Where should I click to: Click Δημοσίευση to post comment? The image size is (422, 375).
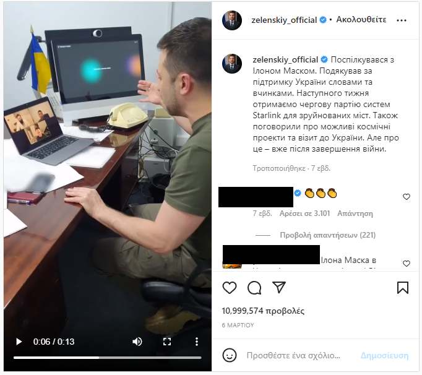point(385,356)
